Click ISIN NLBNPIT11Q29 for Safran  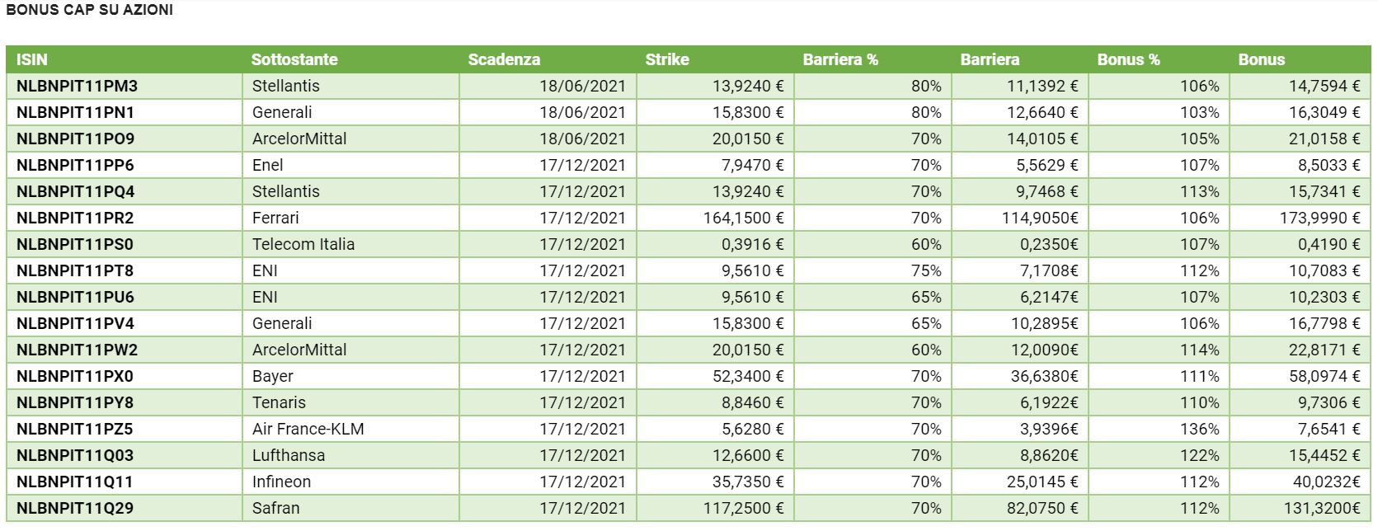coord(75,508)
